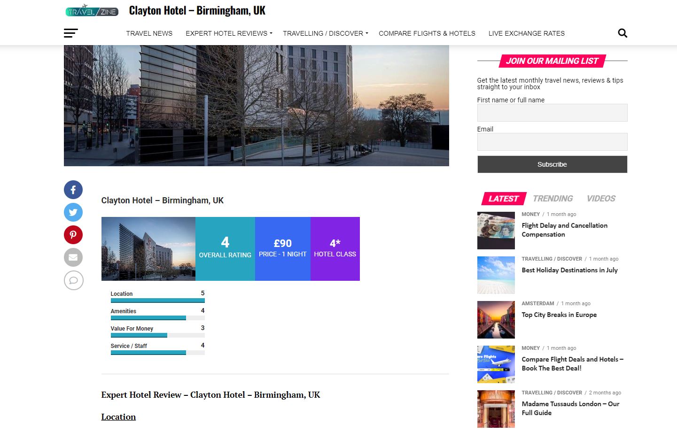Screen dimensions: 677x432
Task: Expand Travelling / Discover dropdown
Action: [x=326, y=33]
